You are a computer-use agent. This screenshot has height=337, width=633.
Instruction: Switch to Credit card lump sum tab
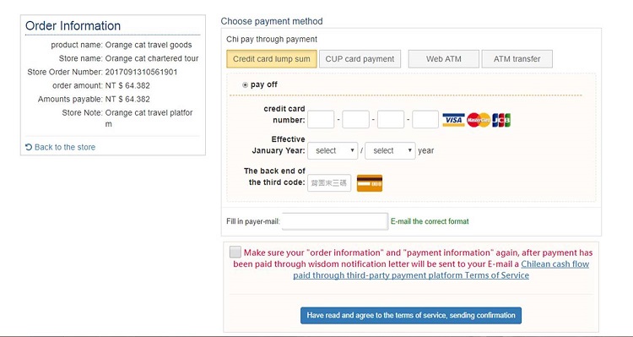[272, 59]
